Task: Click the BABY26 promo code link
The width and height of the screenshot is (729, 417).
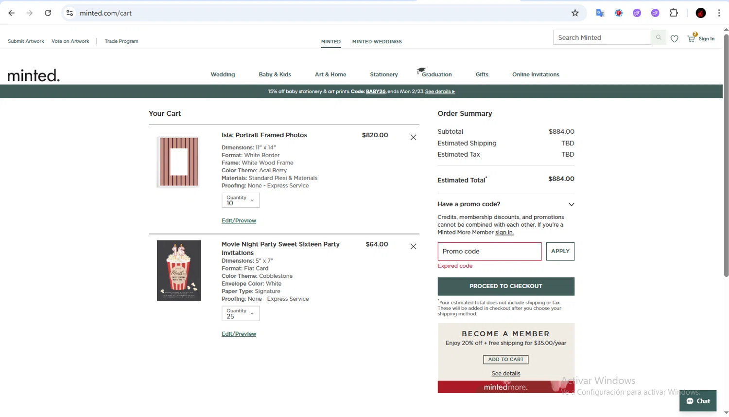Action: [x=376, y=91]
